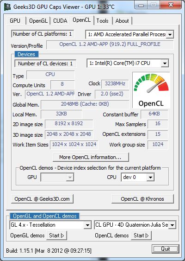Click the Local Mem. value 32KB
The width and height of the screenshot is (185, 261).
click(x=61, y=114)
